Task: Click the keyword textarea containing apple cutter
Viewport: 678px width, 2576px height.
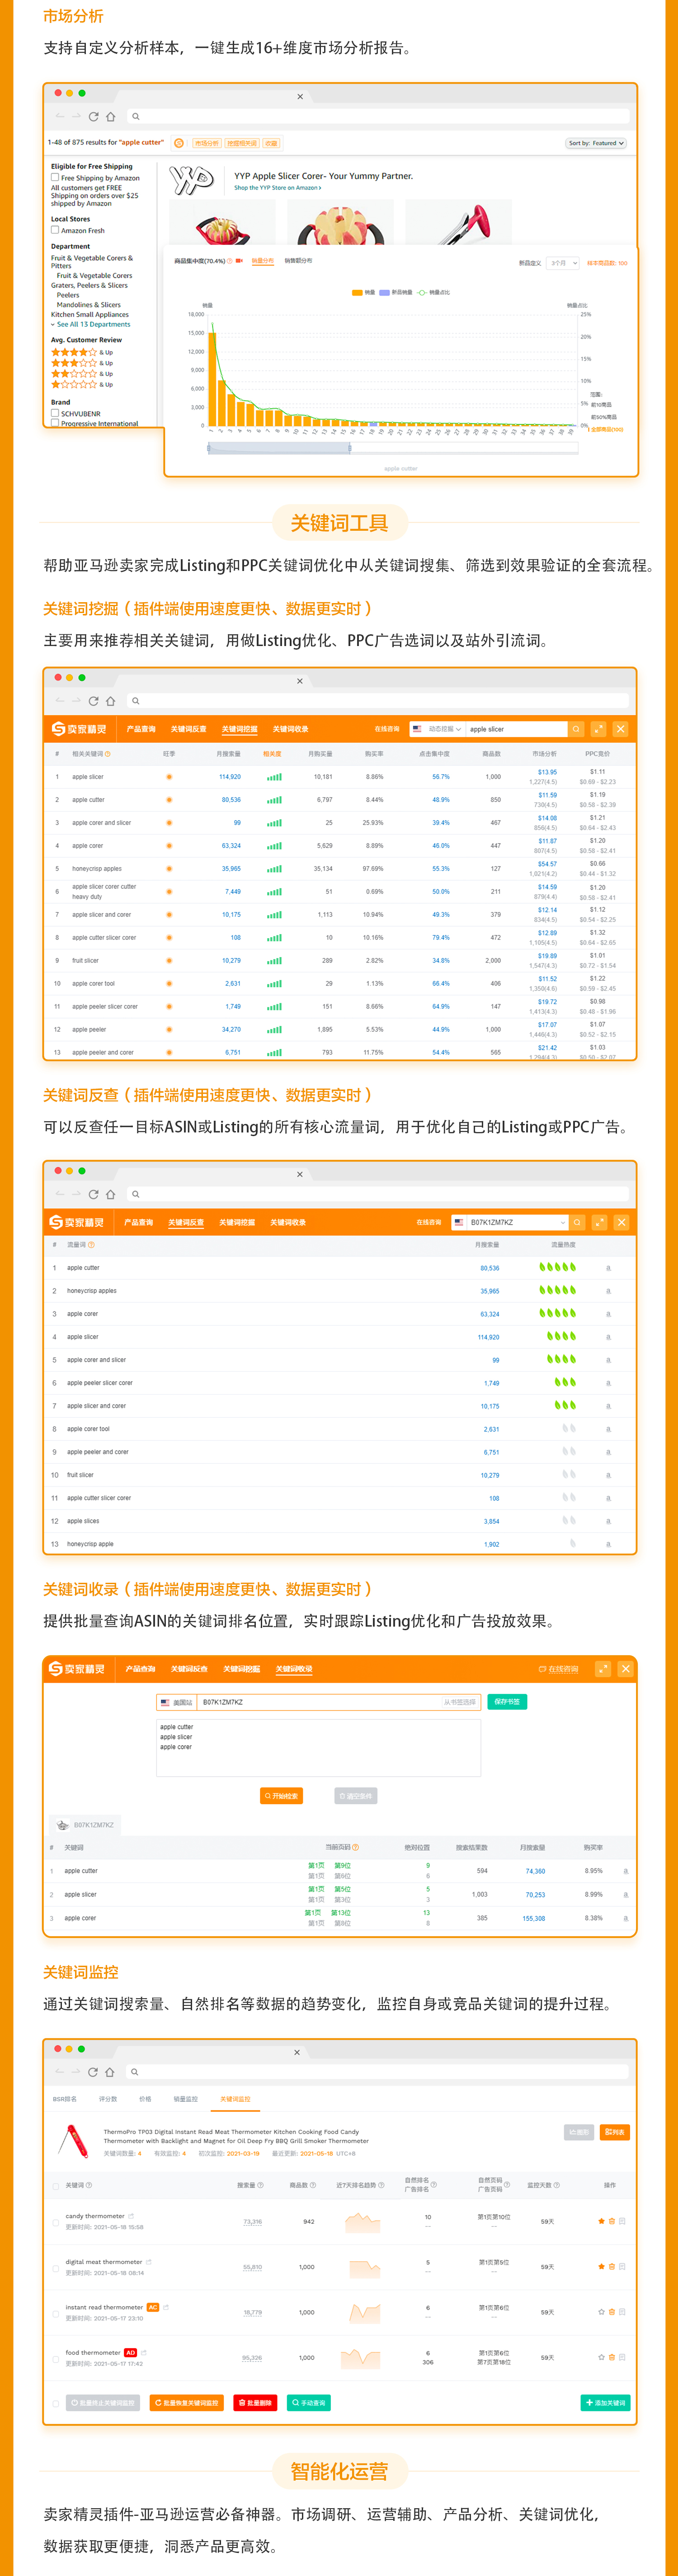Action: coord(318,1747)
